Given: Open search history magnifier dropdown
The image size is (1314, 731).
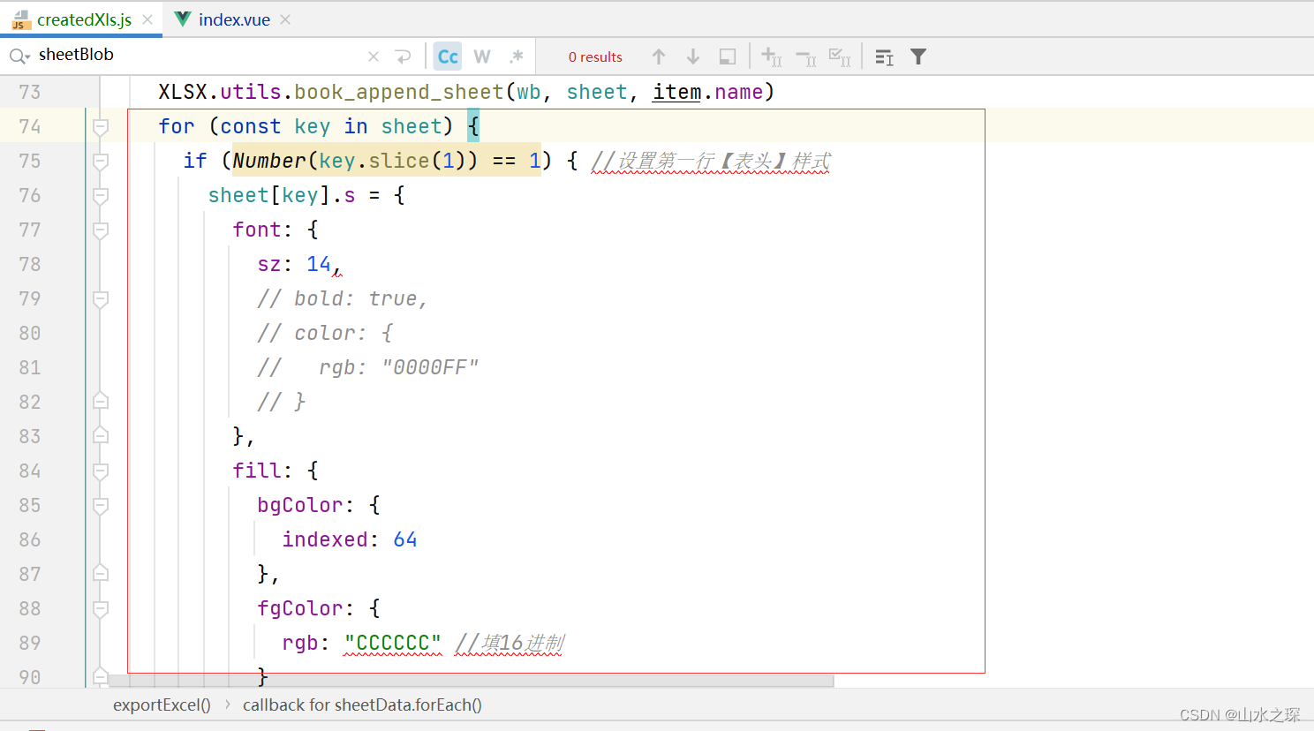Looking at the screenshot, I should [19, 57].
